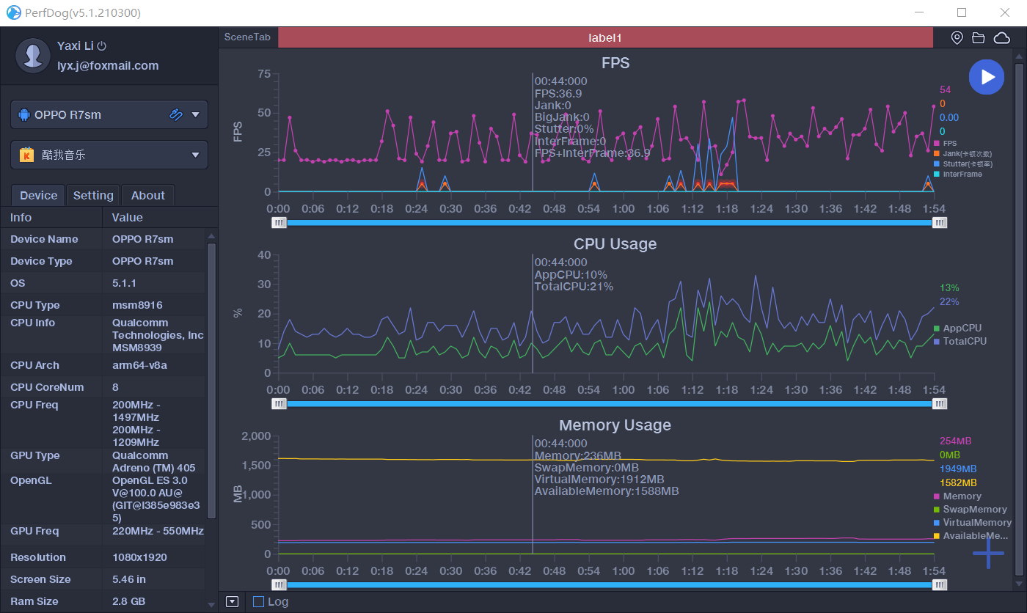Screen dimensions: 1027x613
Task: Select the GPU Type row
Action: pos(103,461)
